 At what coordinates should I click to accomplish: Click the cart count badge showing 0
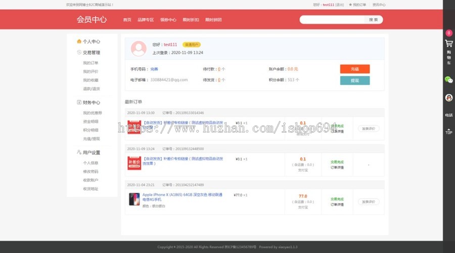click(x=449, y=33)
